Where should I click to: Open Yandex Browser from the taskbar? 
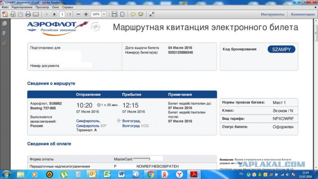(x=179, y=175)
